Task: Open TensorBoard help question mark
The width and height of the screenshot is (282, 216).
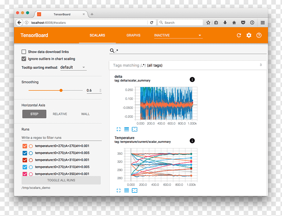Action: 259,35
